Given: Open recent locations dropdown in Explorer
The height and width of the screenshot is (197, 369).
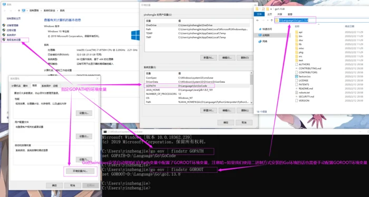Looking at the screenshot, I should (268, 21).
